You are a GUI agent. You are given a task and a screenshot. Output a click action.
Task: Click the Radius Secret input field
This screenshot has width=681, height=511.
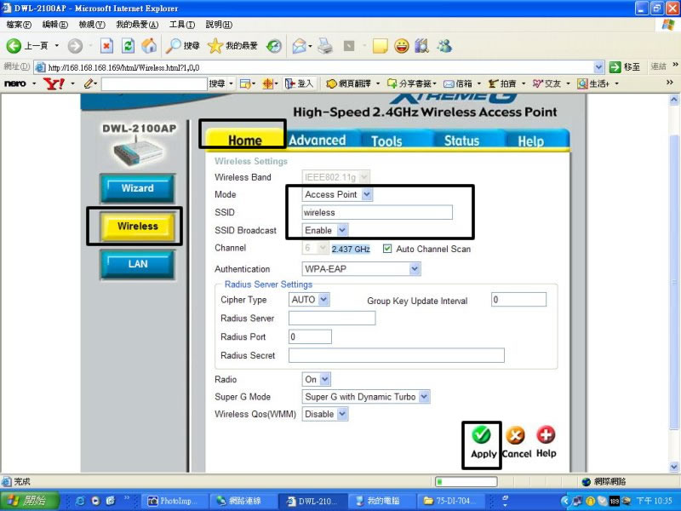coord(396,355)
